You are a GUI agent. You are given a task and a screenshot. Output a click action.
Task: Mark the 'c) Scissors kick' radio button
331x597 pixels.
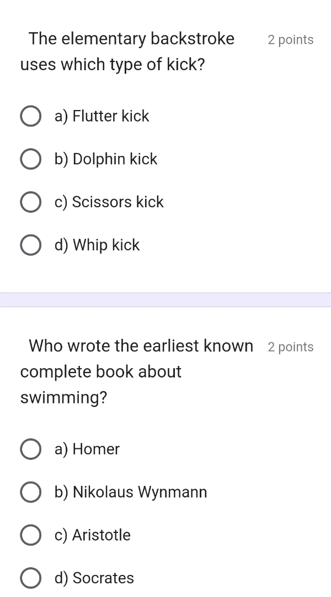click(x=30, y=202)
